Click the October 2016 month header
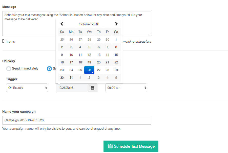 pos(89,24)
